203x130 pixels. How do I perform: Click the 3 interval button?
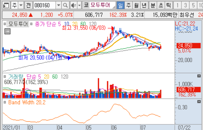(x=185, y=5)
